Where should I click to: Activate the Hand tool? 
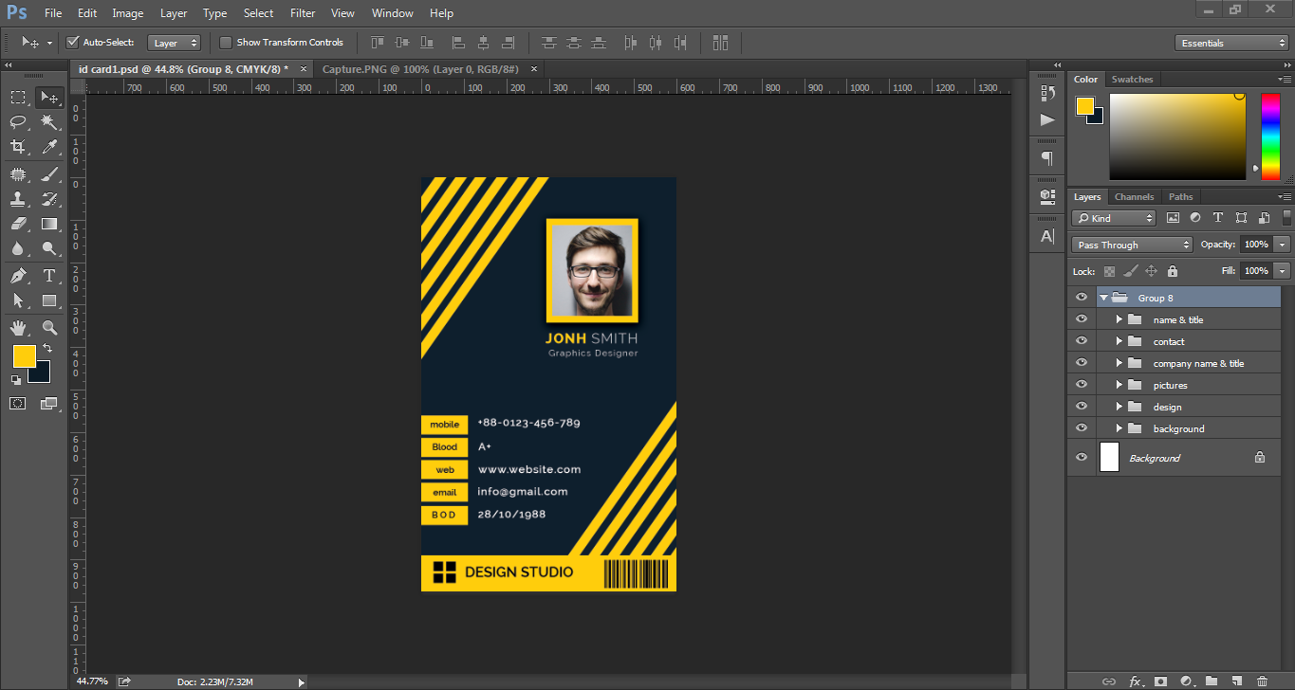pos(18,328)
